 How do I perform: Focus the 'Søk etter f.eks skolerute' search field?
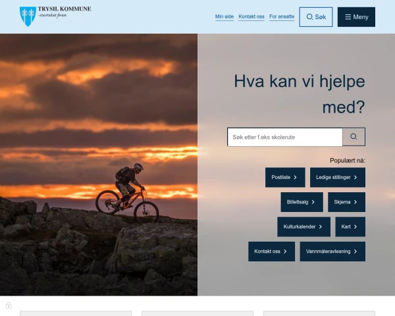[x=284, y=137]
